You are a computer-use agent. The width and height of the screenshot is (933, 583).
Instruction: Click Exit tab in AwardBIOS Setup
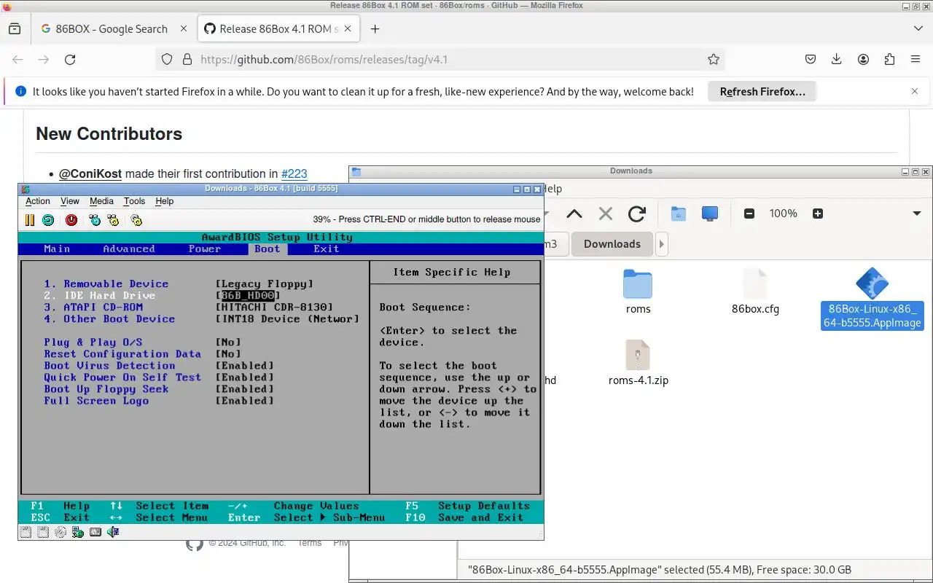(x=327, y=249)
